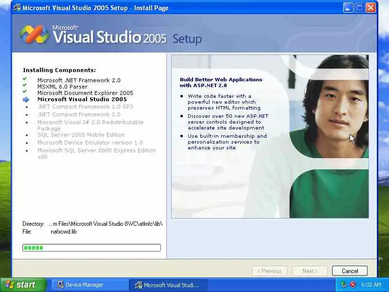Click Build Better Web Applications heading
The height and width of the screenshot is (292, 389).
pyautogui.click(x=221, y=82)
